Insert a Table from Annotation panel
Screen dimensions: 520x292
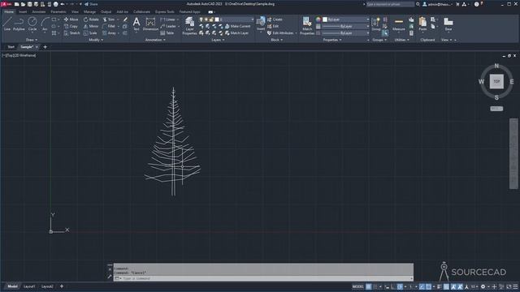[x=167, y=33]
